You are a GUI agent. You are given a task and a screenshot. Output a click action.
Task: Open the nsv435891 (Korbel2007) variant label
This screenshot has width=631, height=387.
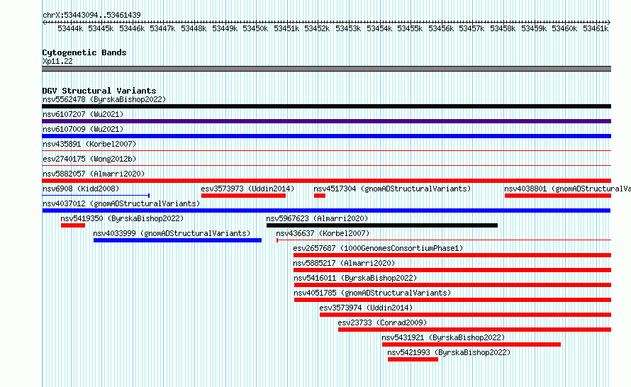pos(89,144)
